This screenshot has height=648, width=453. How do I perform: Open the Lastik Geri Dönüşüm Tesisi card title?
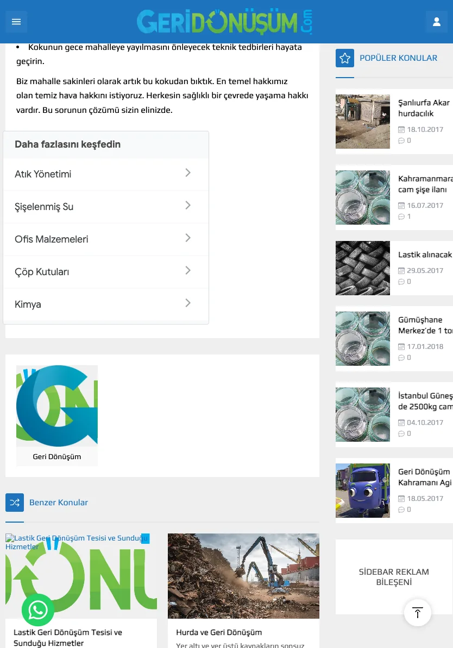[68, 638]
